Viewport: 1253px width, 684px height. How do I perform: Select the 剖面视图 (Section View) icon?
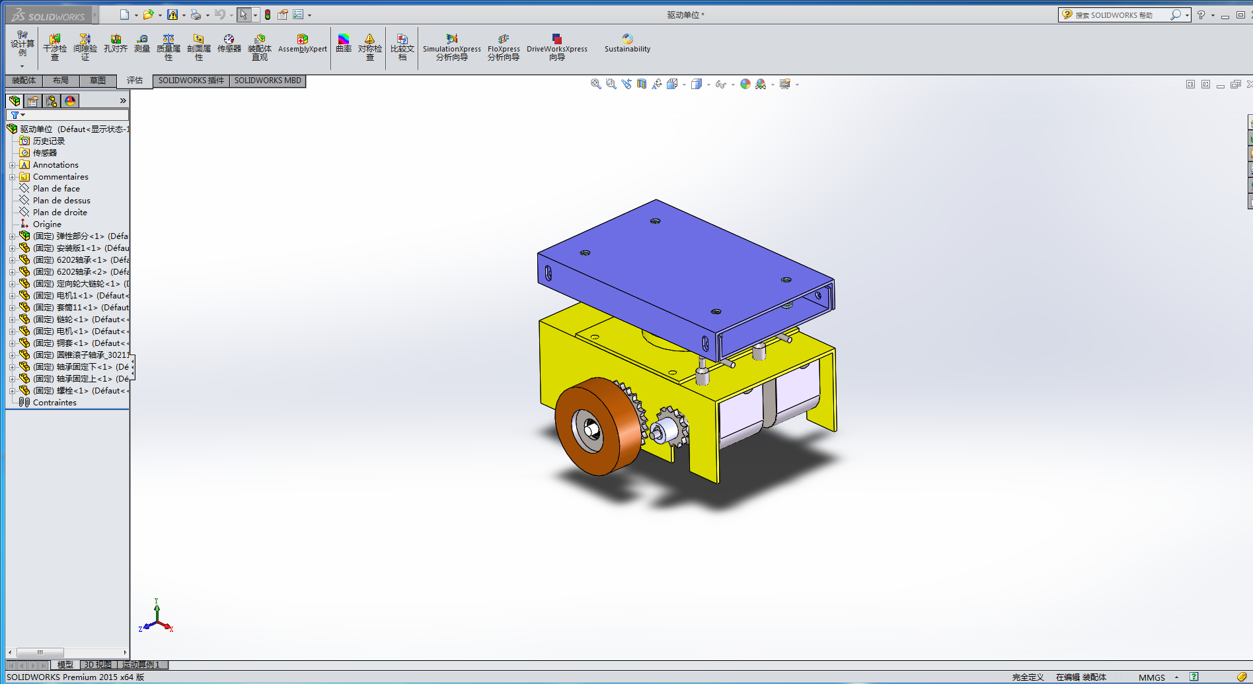click(641, 84)
